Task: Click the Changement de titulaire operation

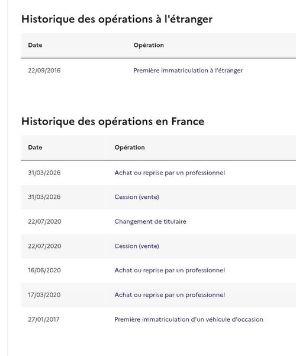Action: coord(150,221)
